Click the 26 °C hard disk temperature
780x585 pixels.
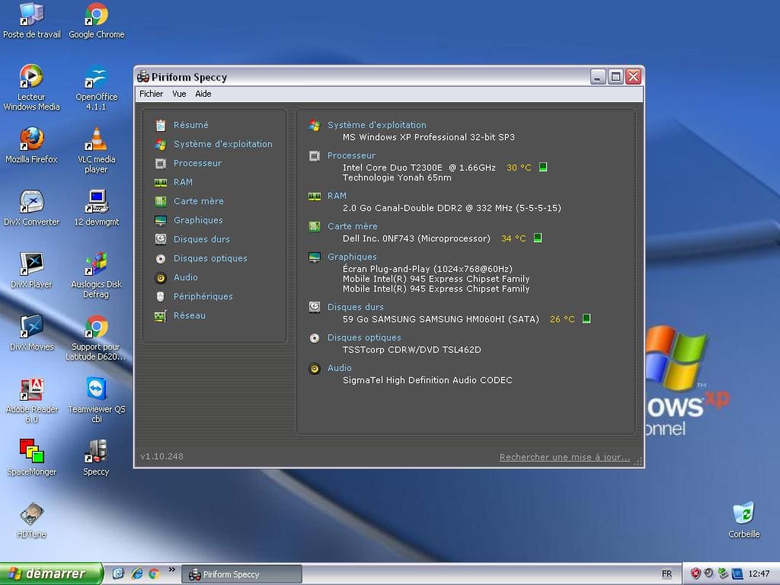[562, 319]
